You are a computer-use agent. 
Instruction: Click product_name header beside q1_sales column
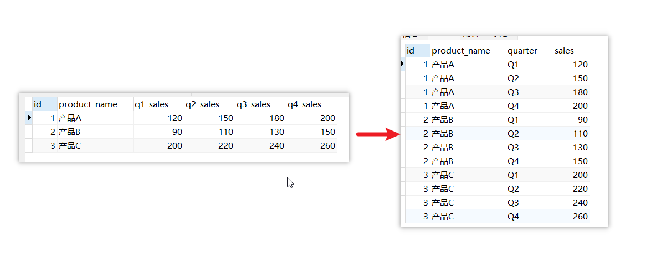pos(95,104)
